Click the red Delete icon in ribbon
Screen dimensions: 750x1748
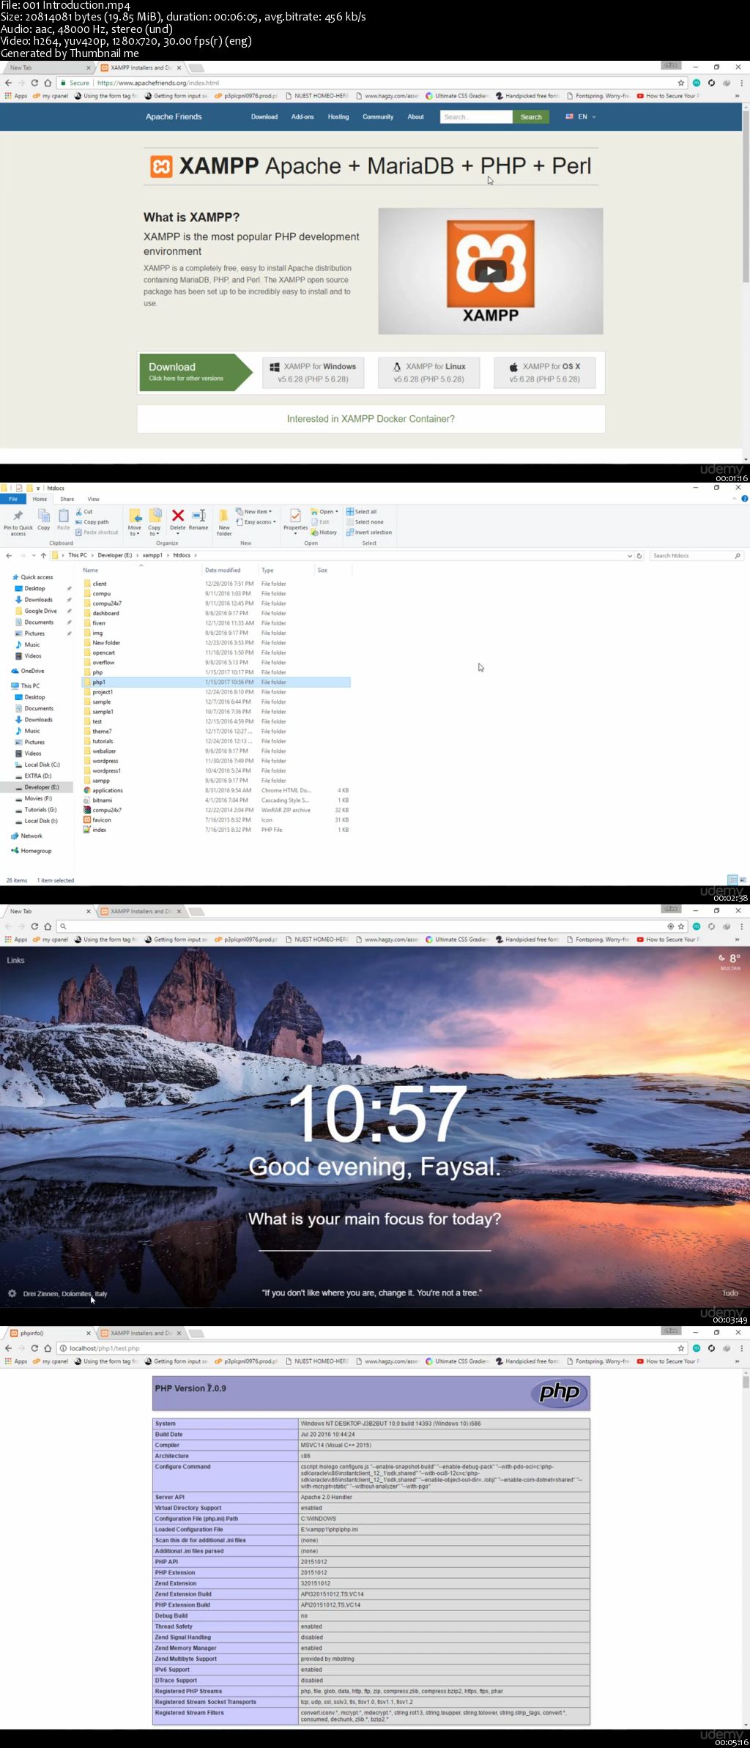[x=178, y=516]
